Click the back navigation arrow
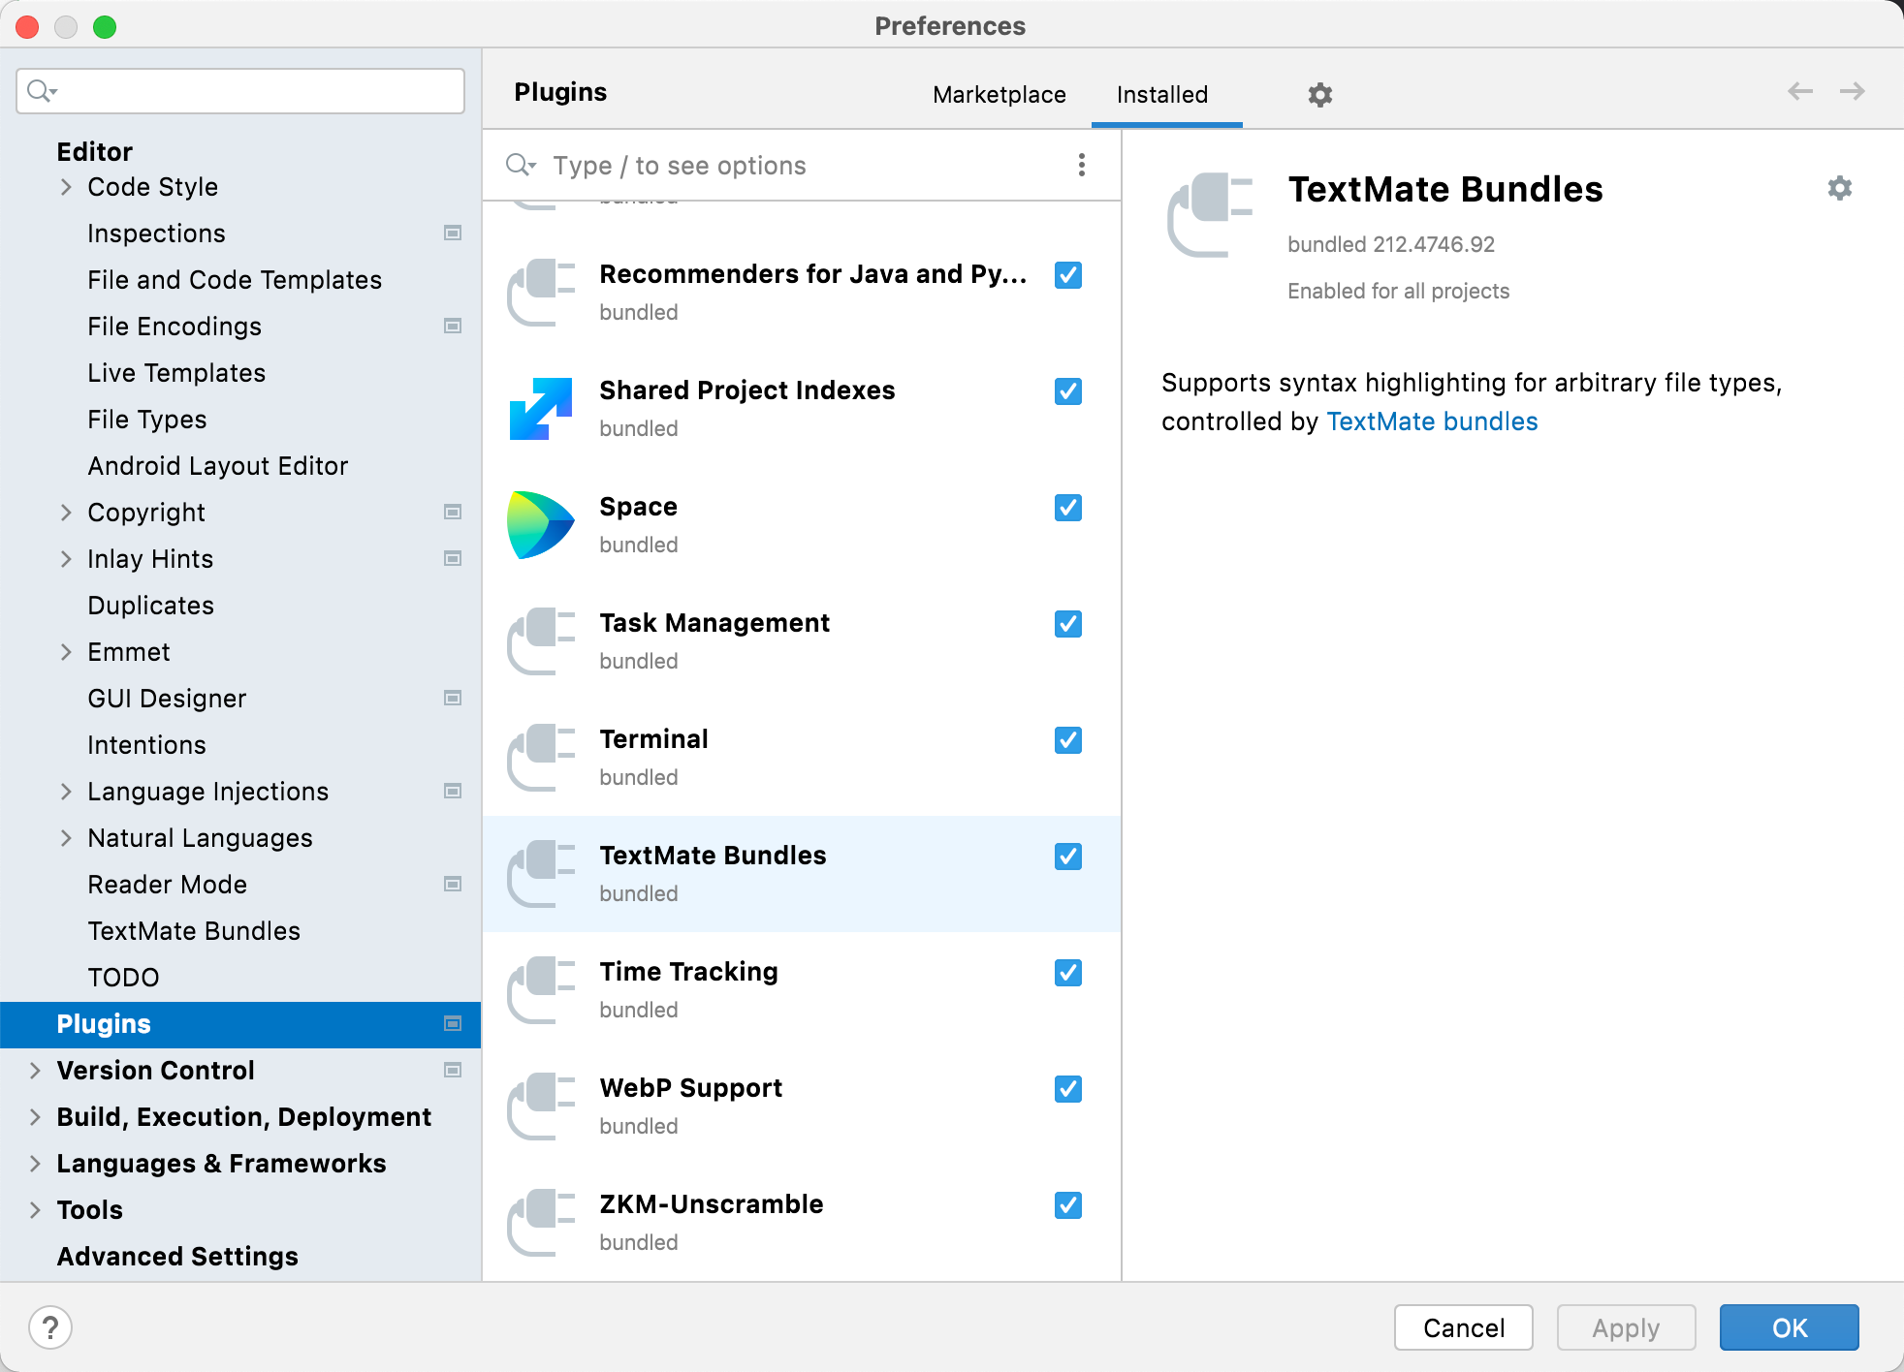This screenshot has height=1372, width=1904. click(1800, 91)
